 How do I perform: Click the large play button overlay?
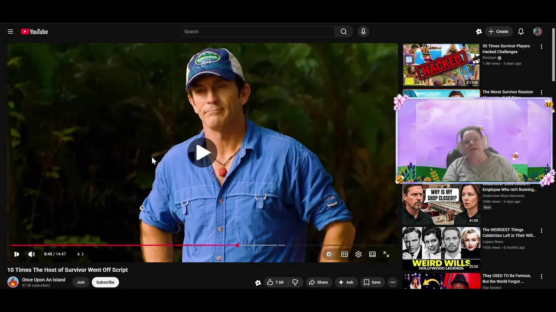coord(202,153)
